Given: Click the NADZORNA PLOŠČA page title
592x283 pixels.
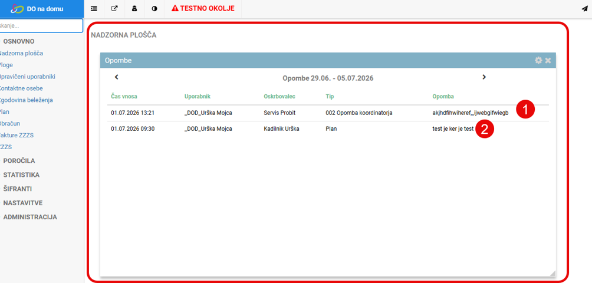Looking at the screenshot, I should pyautogui.click(x=123, y=35).
